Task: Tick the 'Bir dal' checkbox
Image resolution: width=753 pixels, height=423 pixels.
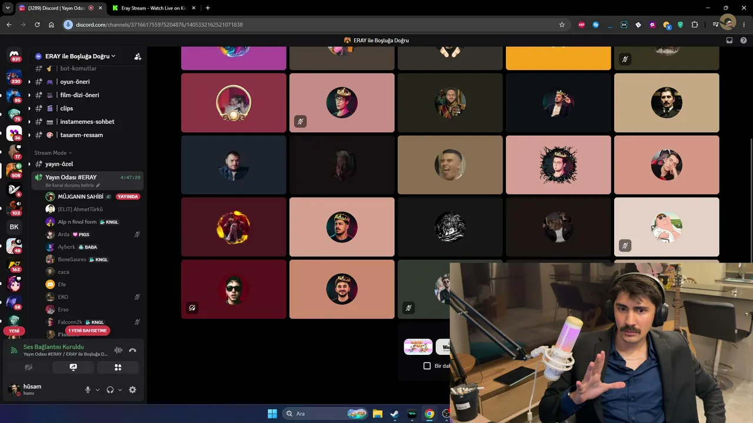Action: (x=427, y=365)
